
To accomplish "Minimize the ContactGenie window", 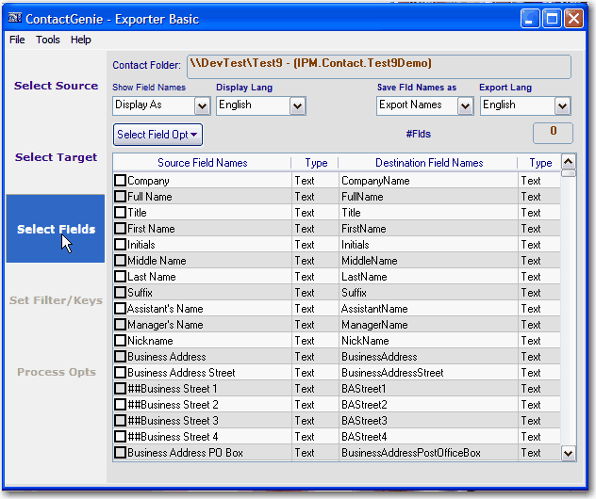I will 530,19.
